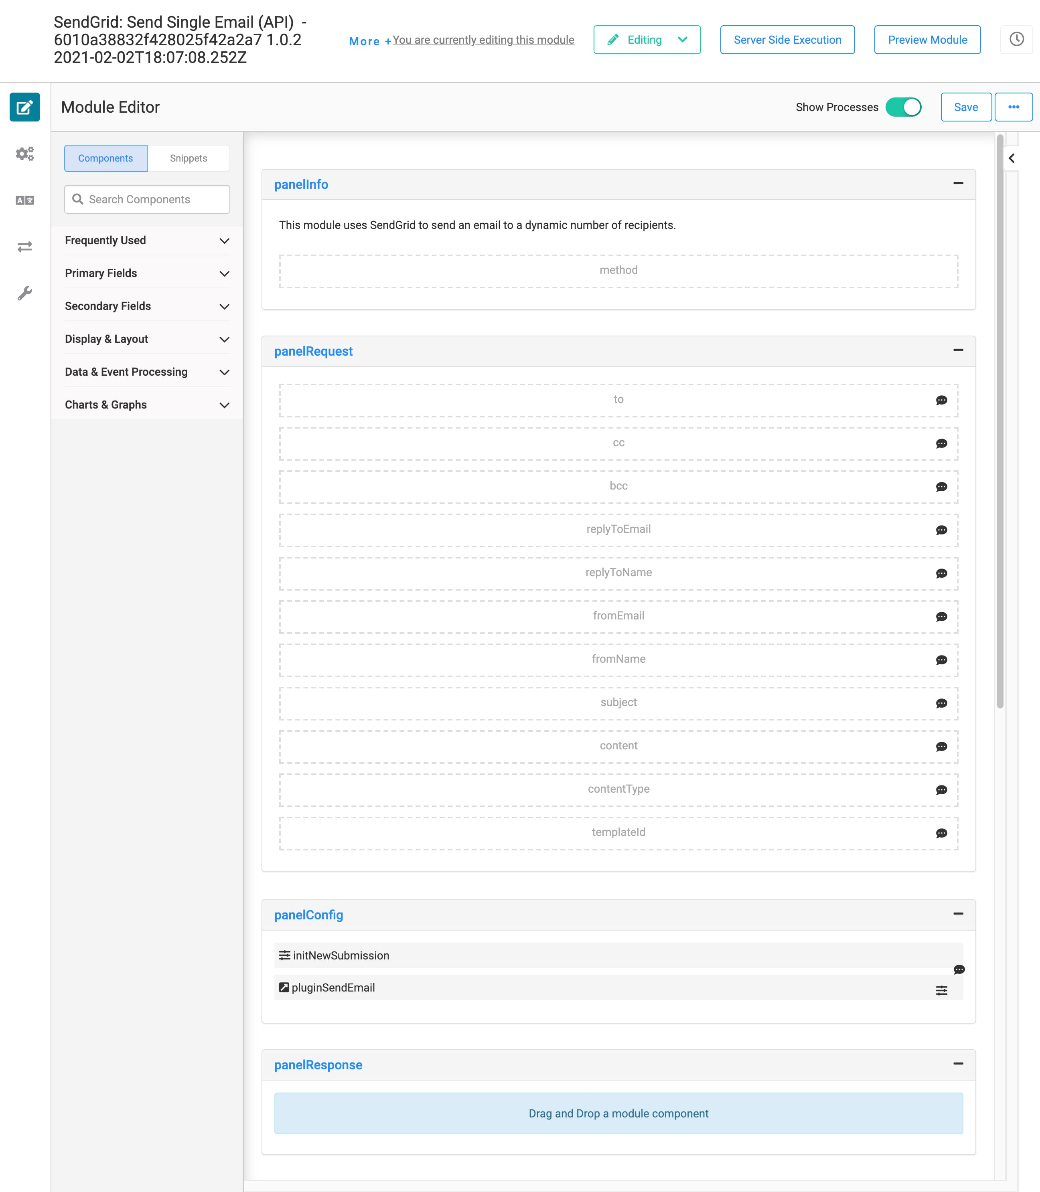Click the sliders icon on pluginSendEmail row
The width and height of the screenshot is (1040, 1192).
tap(941, 991)
